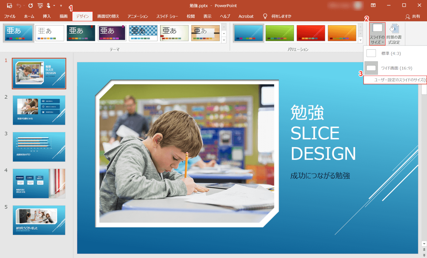Open the Undo history dropdown arrow
The height and width of the screenshot is (258, 427).
click(24, 5)
